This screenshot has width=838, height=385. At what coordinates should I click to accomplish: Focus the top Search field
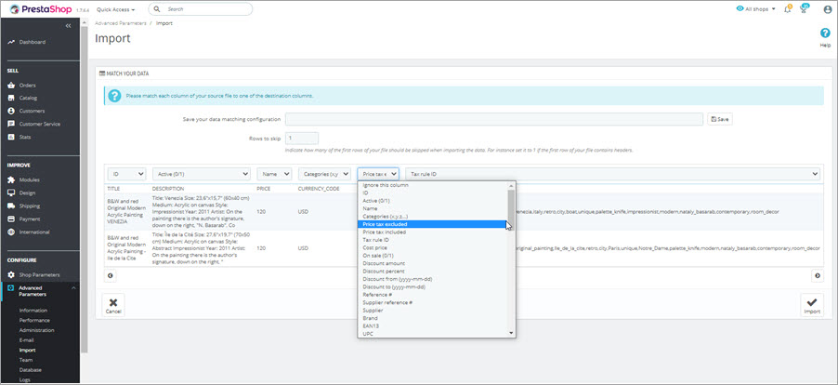(201, 9)
